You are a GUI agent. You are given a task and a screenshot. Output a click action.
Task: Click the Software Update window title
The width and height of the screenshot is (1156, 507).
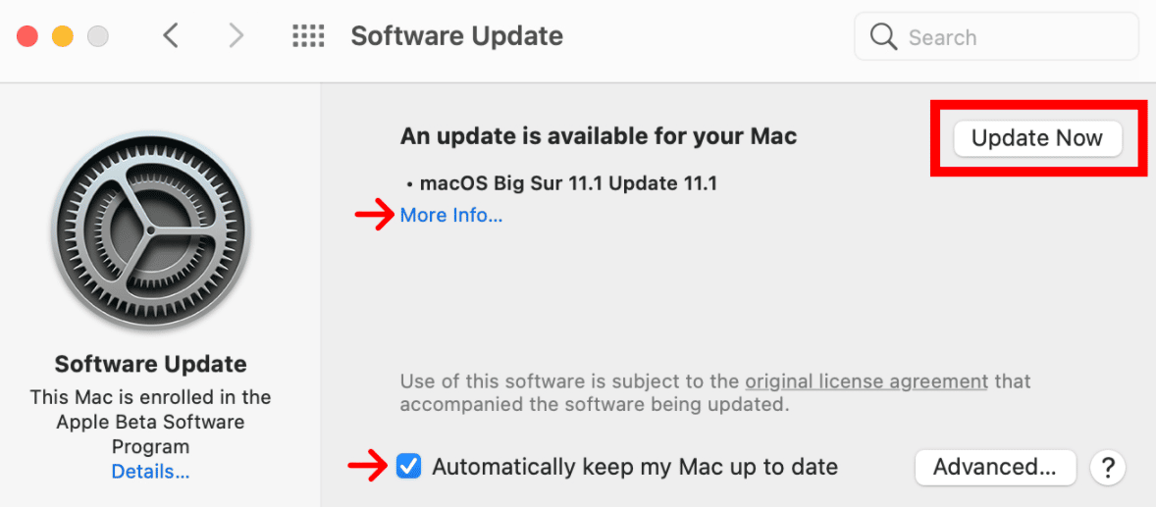click(x=457, y=35)
